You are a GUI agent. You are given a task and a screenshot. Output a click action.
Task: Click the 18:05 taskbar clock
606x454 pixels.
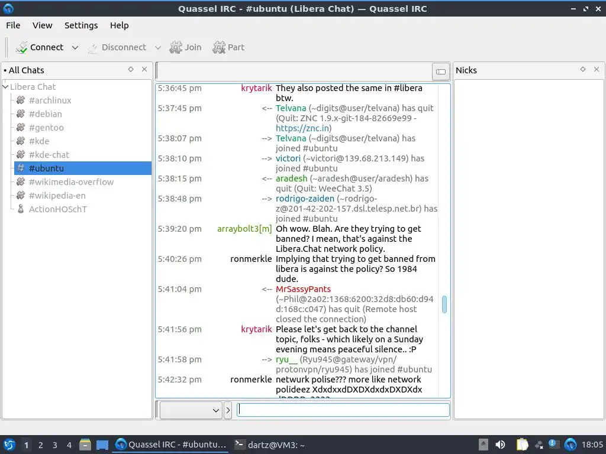point(592,445)
